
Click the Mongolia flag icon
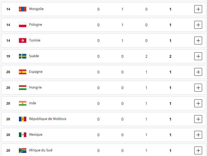pyautogui.click(x=22, y=9)
